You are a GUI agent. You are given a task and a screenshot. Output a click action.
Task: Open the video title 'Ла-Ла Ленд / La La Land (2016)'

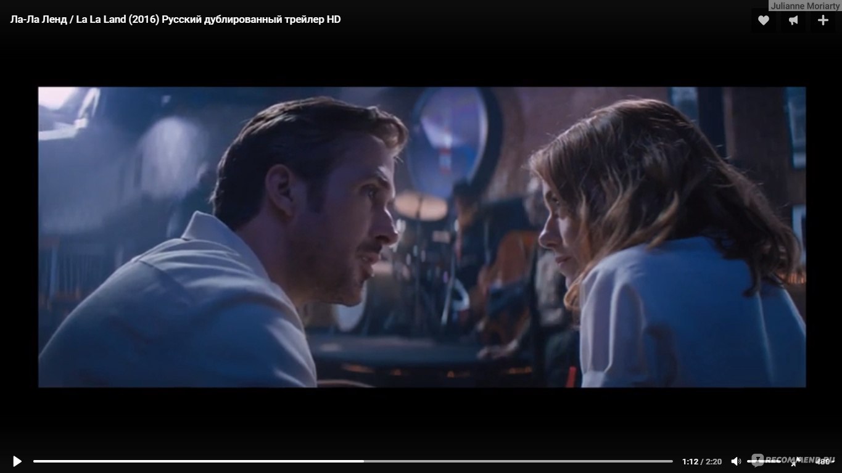pyautogui.click(x=175, y=19)
